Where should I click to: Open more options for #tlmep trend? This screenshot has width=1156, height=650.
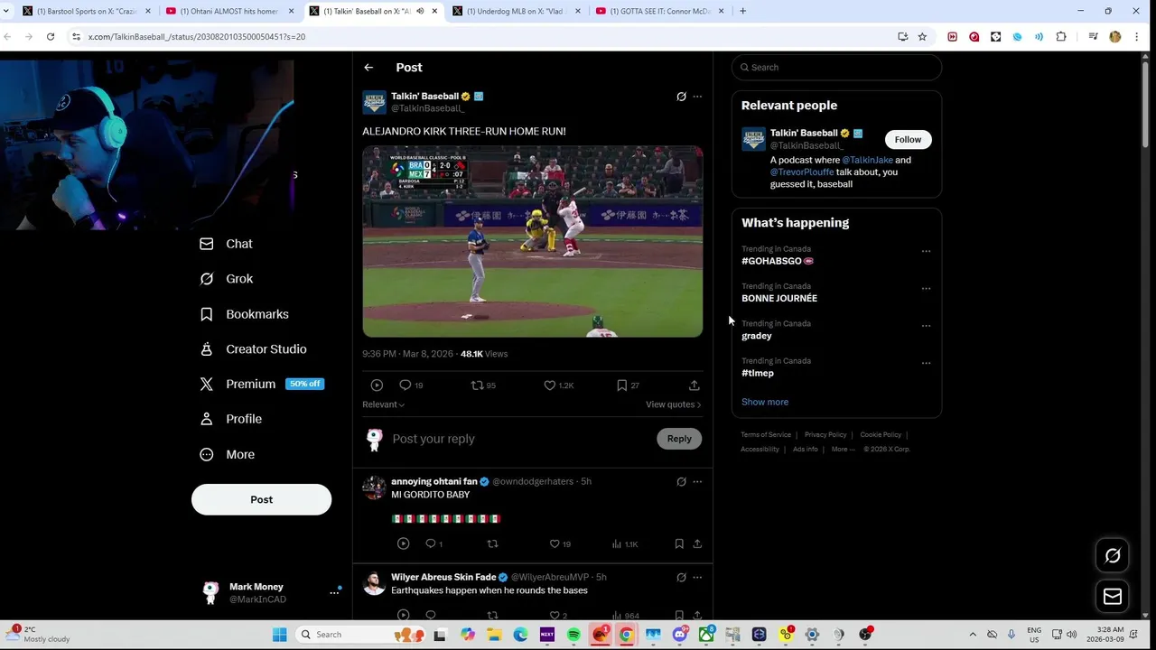(x=926, y=364)
